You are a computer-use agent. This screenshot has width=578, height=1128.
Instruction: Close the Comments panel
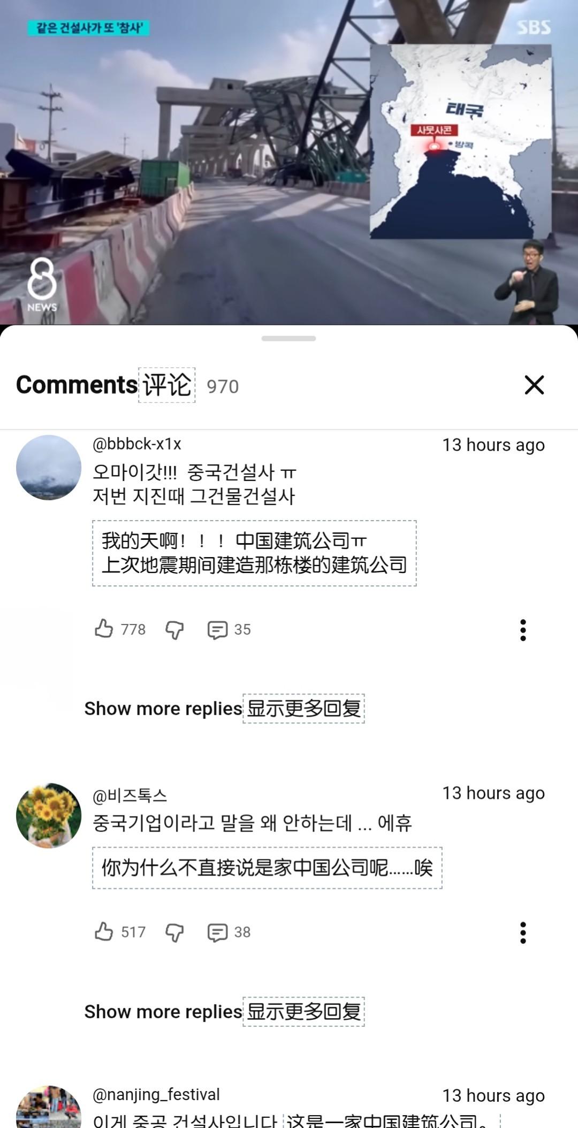(534, 385)
